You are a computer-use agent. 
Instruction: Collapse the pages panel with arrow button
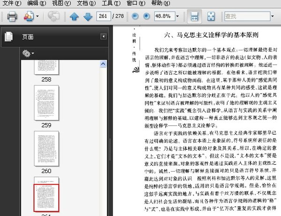[x=104, y=36]
